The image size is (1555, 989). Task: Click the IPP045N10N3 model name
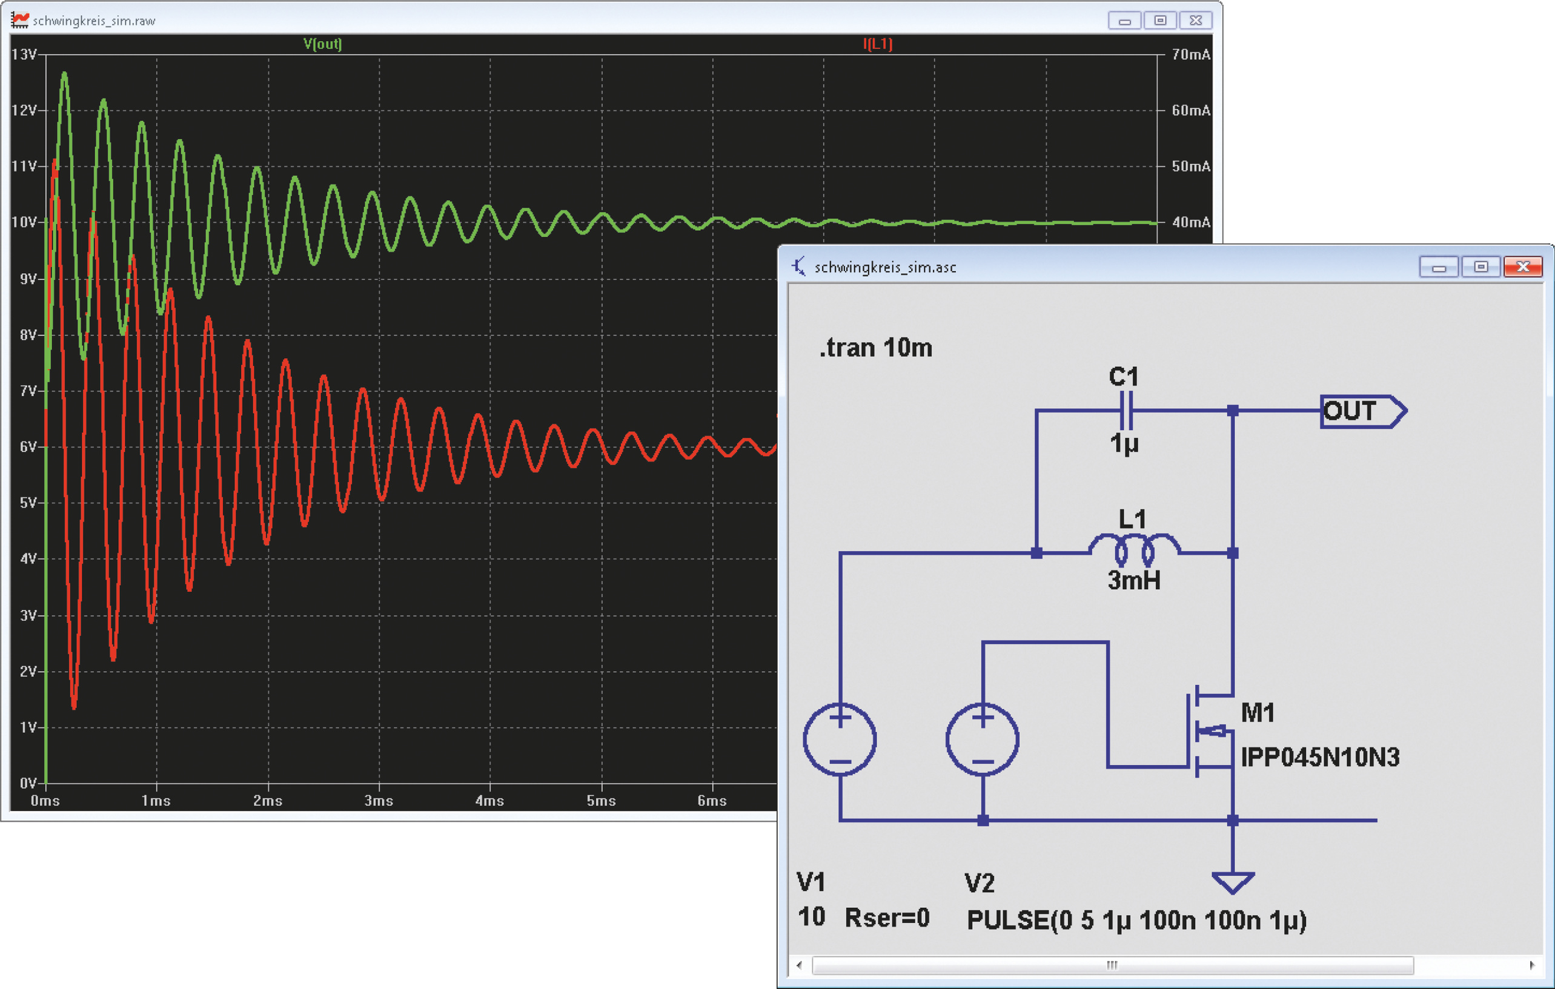pos(1320,756)
